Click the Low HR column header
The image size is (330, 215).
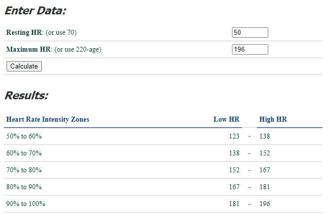(226, 119)
